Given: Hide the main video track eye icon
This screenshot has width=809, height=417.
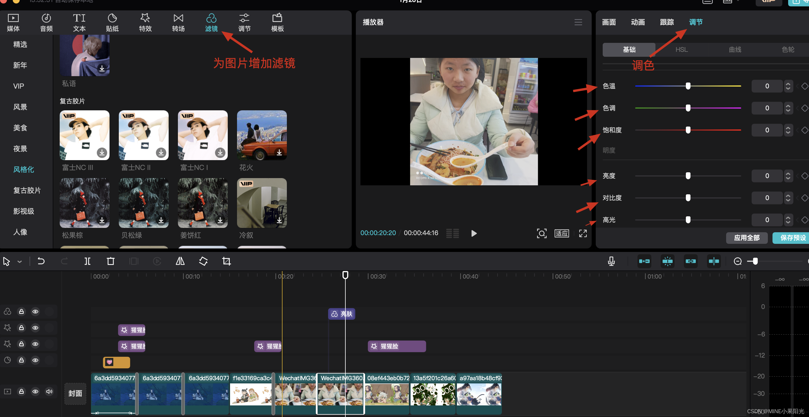Looking at the screenshot, I should pyautogui.click(x=35, y=391).
